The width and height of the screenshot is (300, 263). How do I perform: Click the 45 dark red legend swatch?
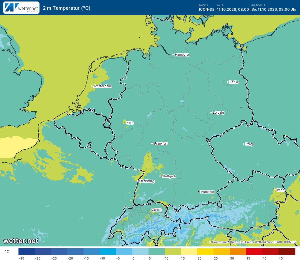(287, 252)
